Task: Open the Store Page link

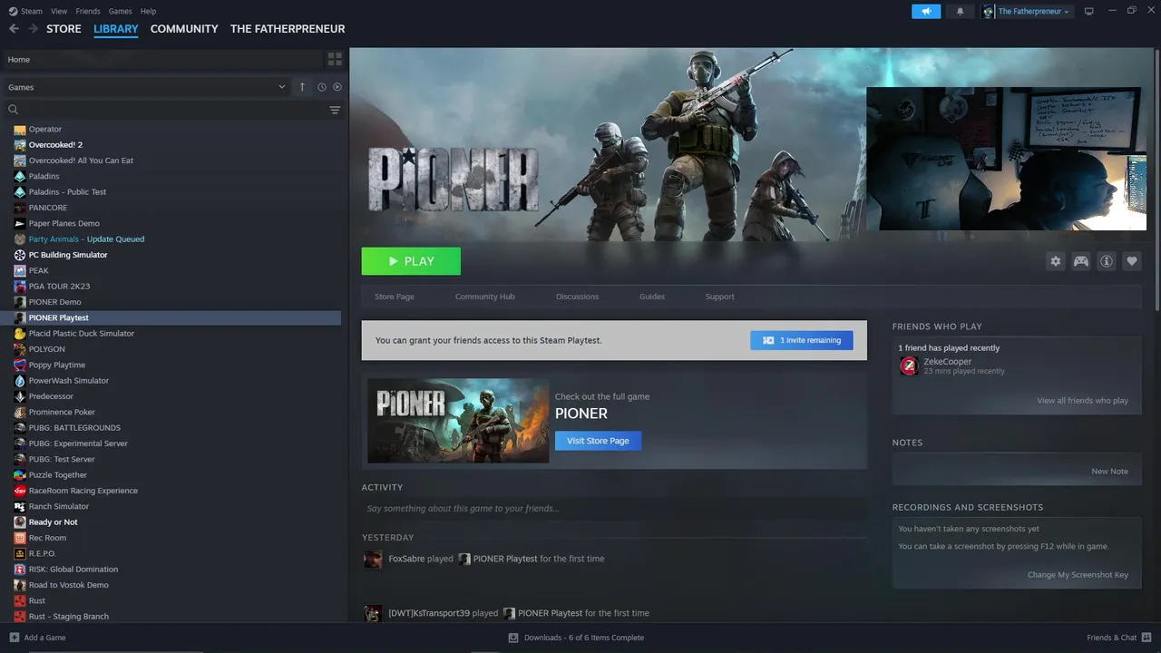Action: coord(395,297)
